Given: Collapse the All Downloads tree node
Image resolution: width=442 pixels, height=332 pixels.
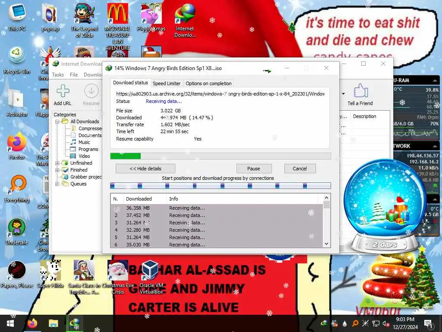Looking at the screenshot, I should [x=57, y=121].
